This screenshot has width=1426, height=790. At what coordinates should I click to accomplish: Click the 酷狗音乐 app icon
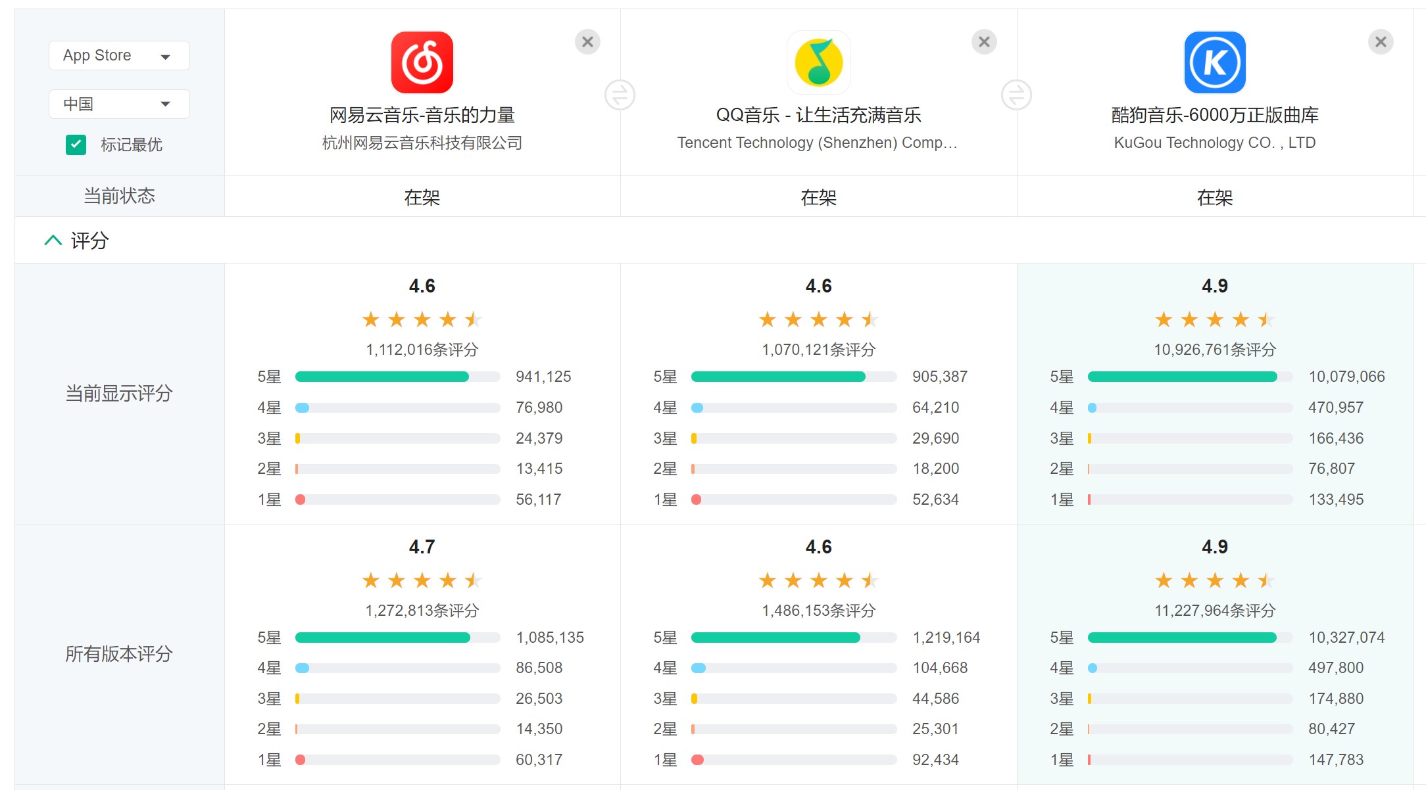point(1214,62)
